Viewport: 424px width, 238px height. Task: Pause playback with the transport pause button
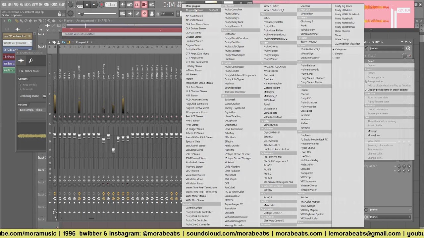[87, 5]
